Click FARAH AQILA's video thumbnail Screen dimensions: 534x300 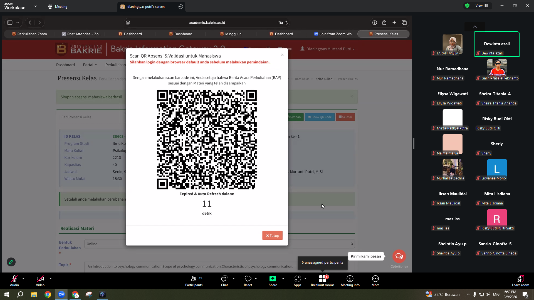point(453,44)
